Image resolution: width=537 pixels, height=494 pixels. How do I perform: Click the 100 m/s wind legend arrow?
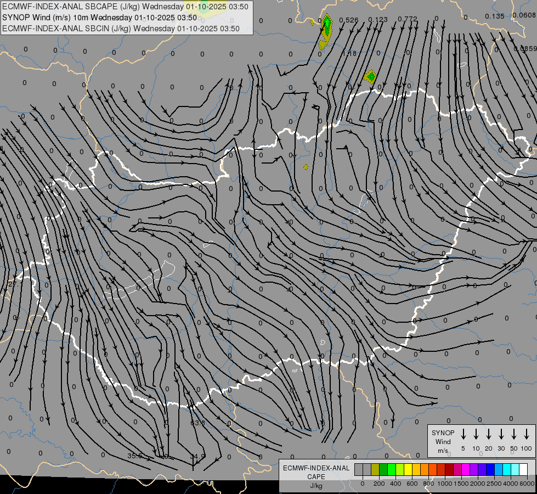pos(527,434)
